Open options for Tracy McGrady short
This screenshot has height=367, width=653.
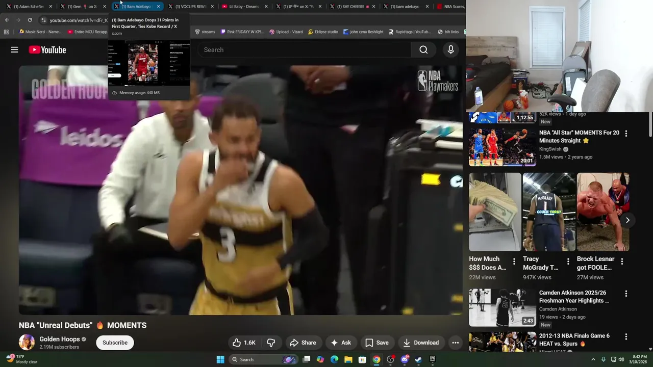[x=568, y=261]
